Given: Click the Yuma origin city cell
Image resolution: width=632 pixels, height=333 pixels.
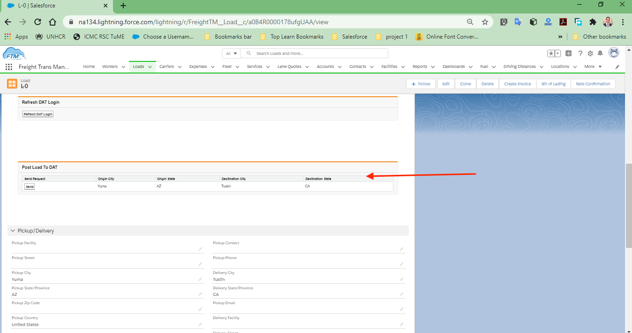Looking at the screenshot, I should [x=102, y=186].
